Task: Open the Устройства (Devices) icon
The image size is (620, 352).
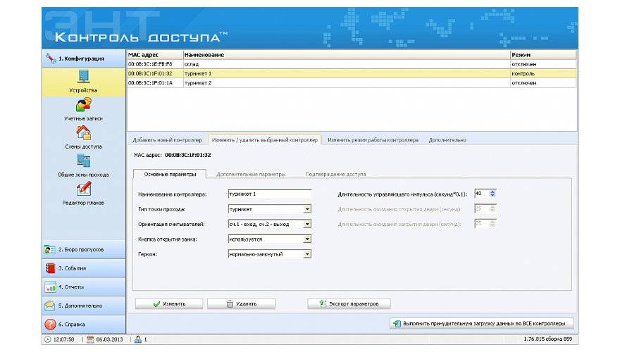Action: click(x=83, y=77)
